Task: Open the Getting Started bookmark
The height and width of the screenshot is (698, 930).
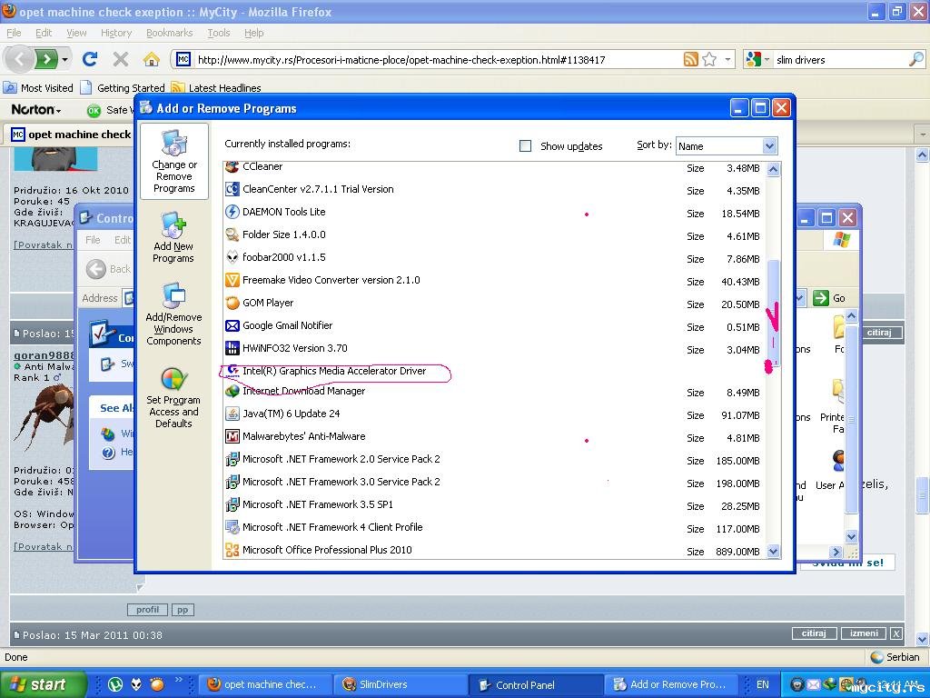Action: point(123,88)
